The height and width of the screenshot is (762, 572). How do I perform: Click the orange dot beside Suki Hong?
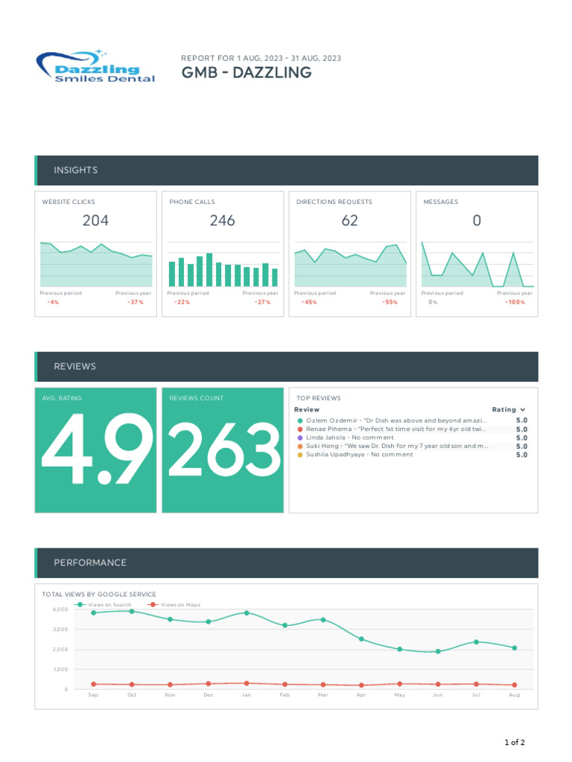(x=300, y=446)
